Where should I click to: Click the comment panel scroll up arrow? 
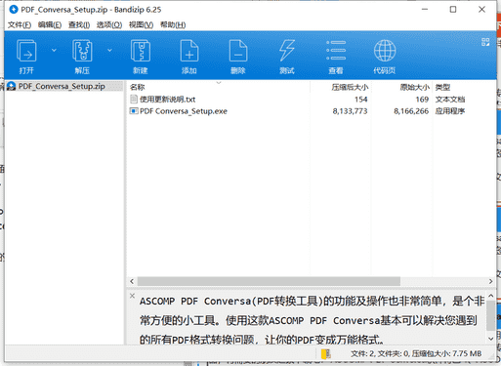pos(491,296)
